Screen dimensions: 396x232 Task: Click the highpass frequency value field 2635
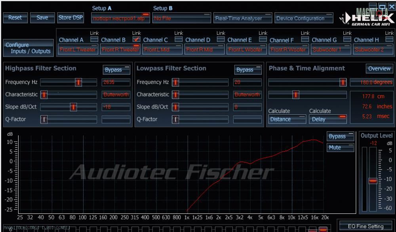[116, 82]
